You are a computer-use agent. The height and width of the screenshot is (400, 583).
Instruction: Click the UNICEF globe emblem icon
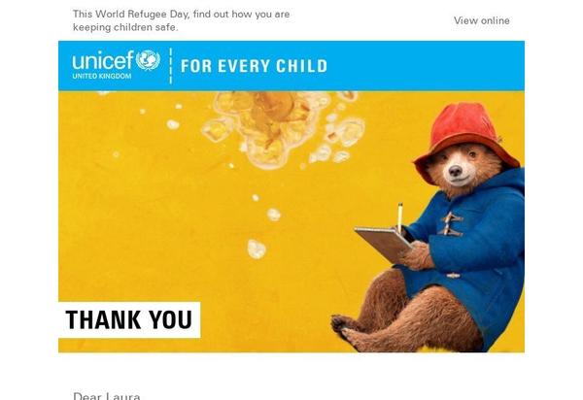click(x=148, y=60)
